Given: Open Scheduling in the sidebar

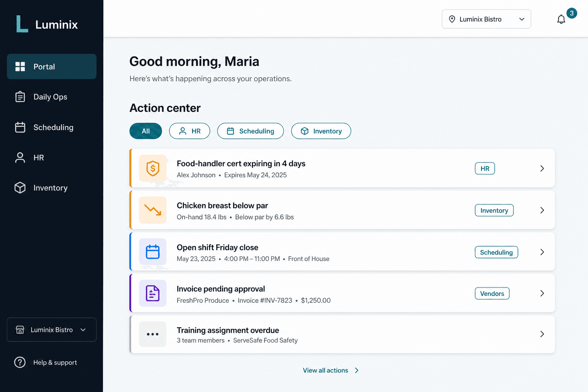Looking at the screenshot, I should 52,127.
